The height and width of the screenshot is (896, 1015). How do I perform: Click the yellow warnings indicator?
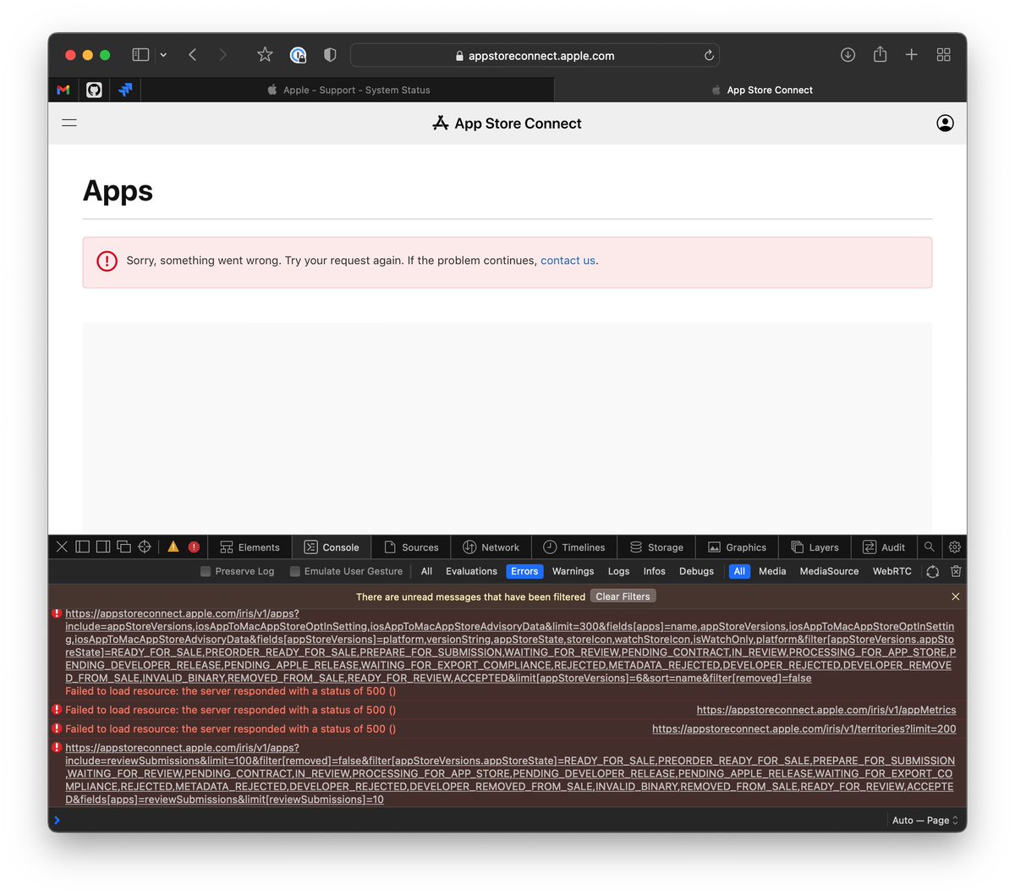pos(173,547)
